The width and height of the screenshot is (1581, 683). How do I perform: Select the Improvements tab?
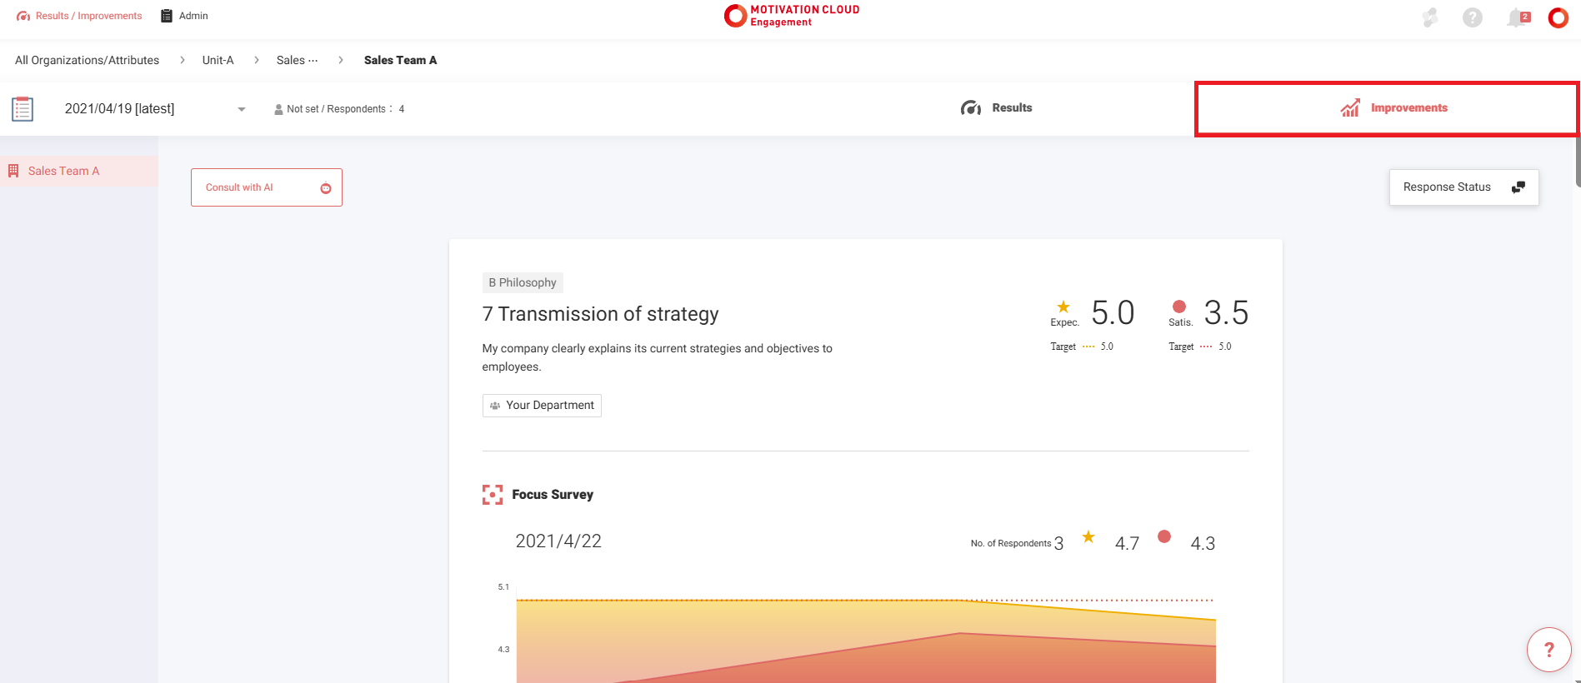1393,108
